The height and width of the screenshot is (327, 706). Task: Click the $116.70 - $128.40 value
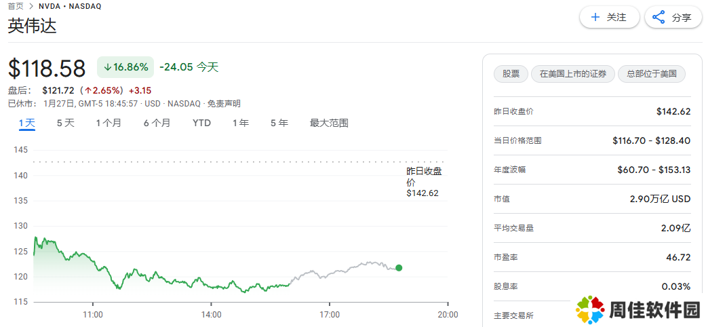point(651,140)
